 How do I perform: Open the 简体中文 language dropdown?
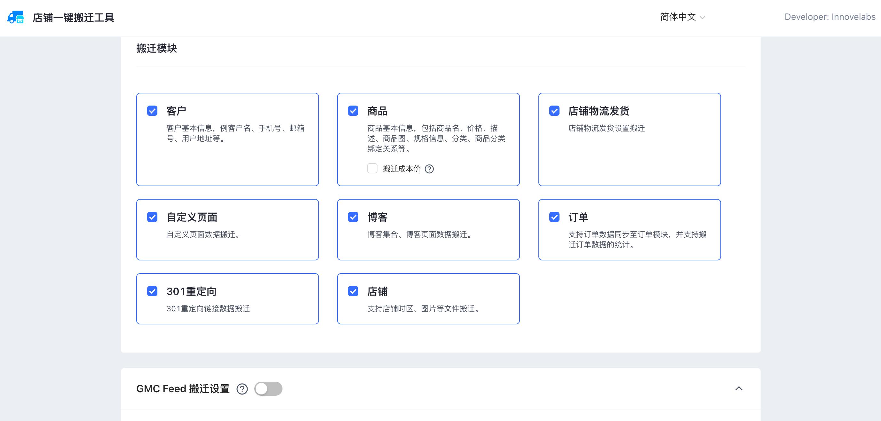pos(678,17)
